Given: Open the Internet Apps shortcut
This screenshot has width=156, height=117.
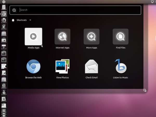Looking at the screenshot, I should coord(62,37).
